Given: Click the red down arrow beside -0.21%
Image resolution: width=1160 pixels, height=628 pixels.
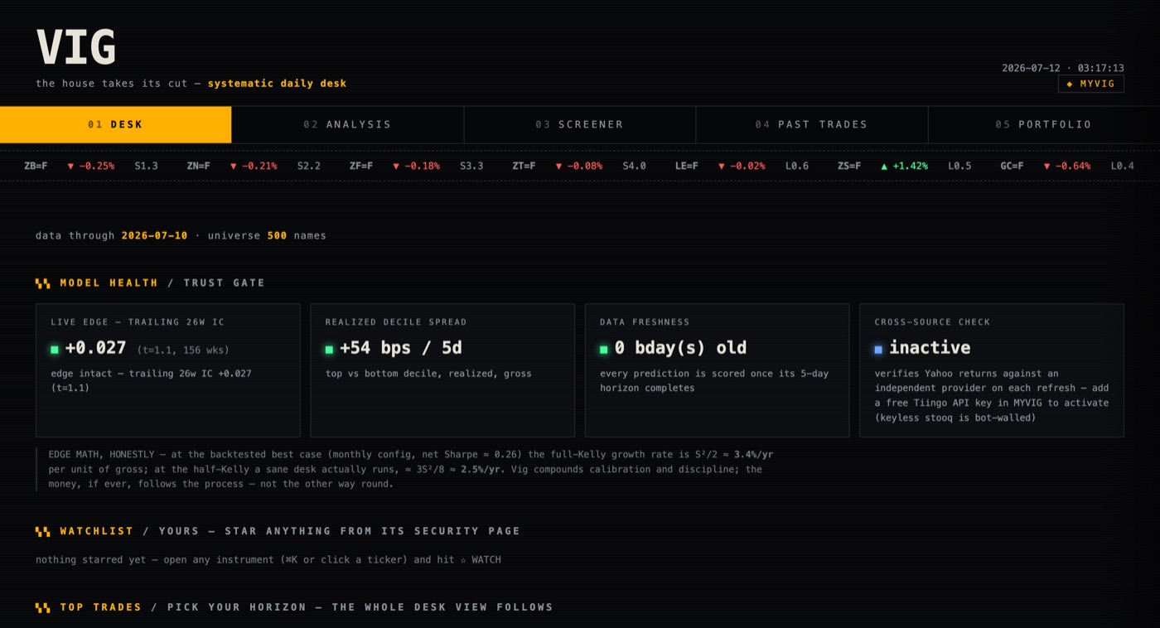Looking at the screenshot, I should tap(234, 167).
